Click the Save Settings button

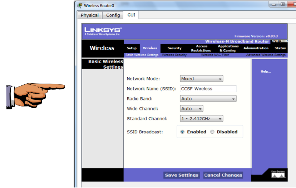tap(182, 175)
